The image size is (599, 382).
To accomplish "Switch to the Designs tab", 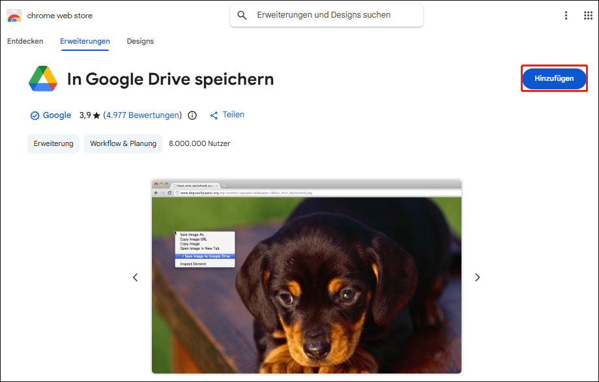I will (x=139, y=41).
